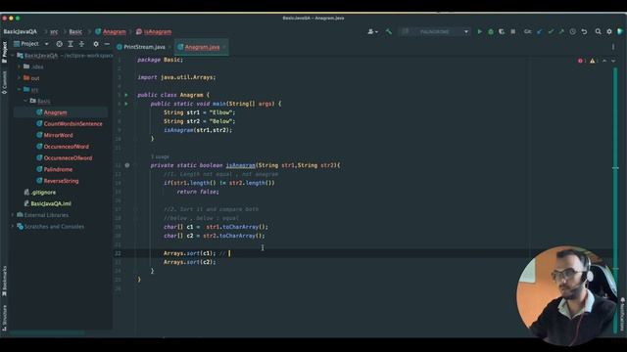Expand External Libraries node

[13, 215]
